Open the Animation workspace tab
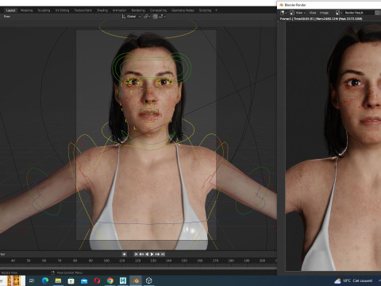 120,10
